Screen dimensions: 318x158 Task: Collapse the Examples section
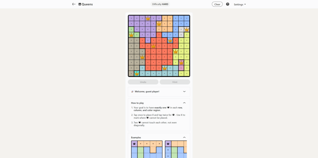pos(184,137)
